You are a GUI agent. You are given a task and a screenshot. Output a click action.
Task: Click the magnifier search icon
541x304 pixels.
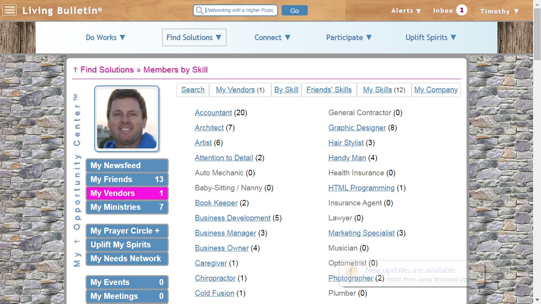point(200,10)
